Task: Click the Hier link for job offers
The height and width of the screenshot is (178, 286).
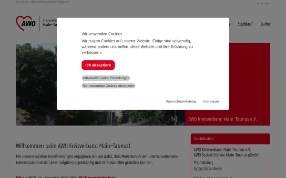Action: point(20,177)
